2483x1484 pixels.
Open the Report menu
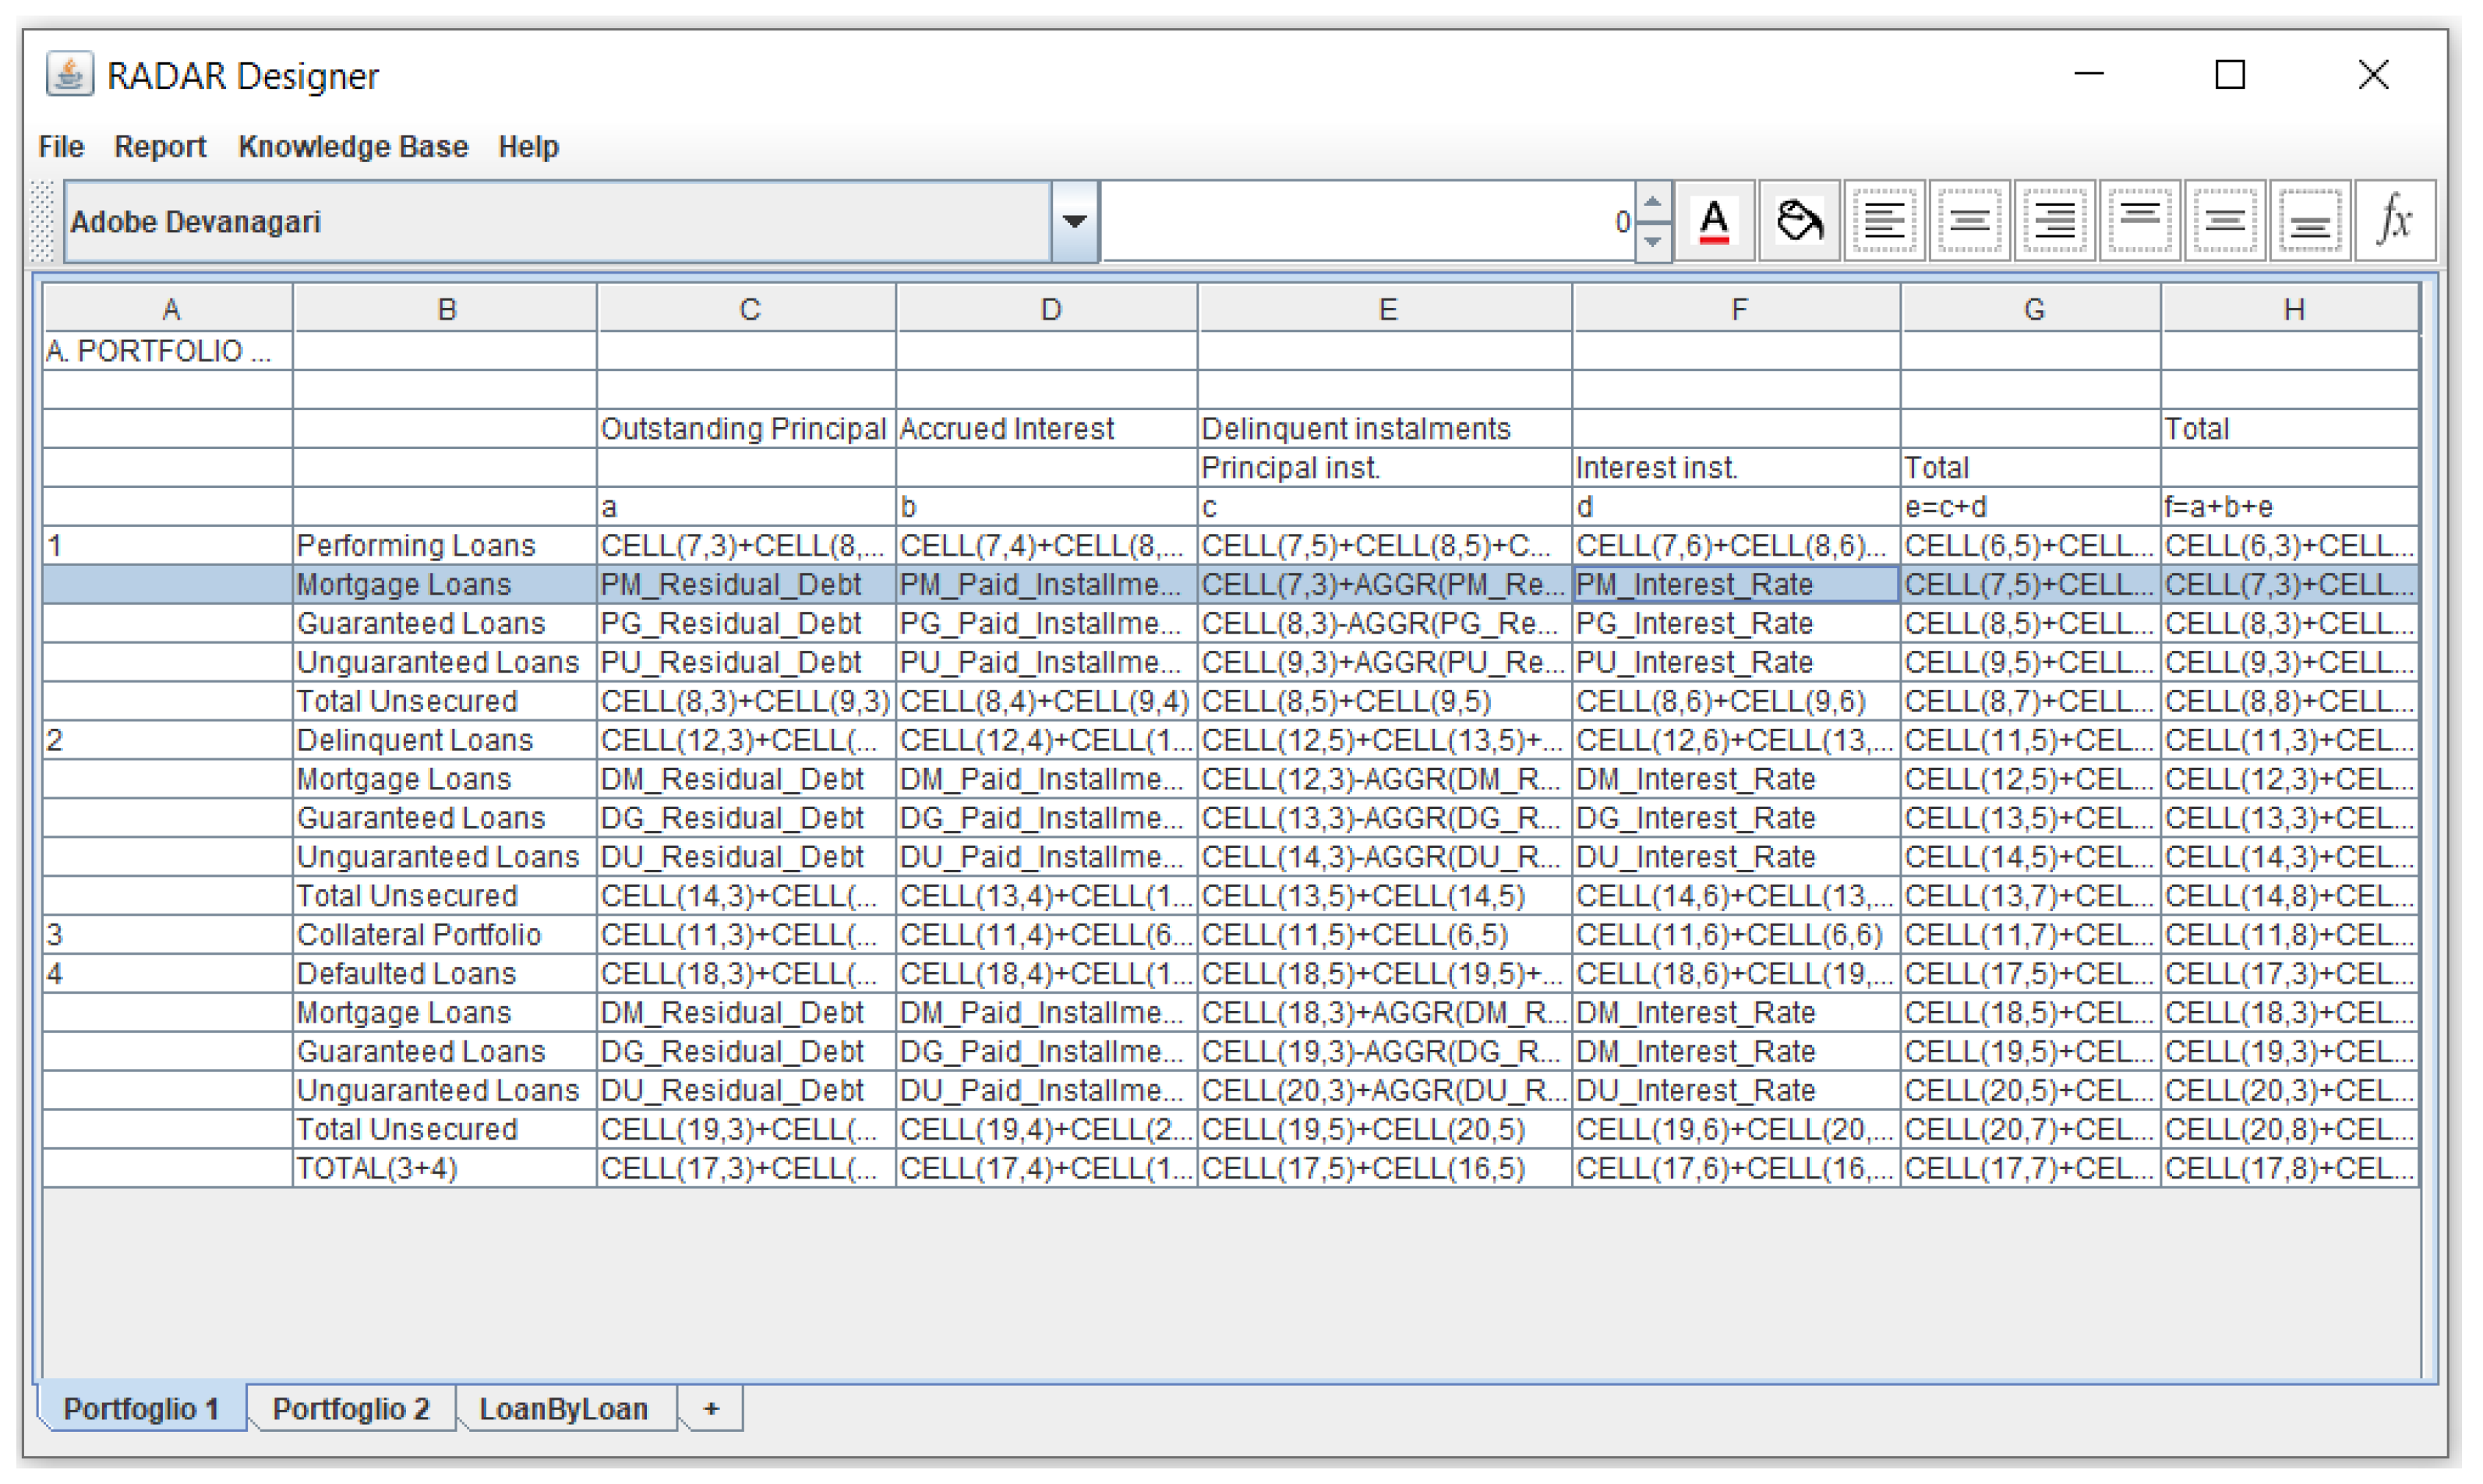pos(160,147)
